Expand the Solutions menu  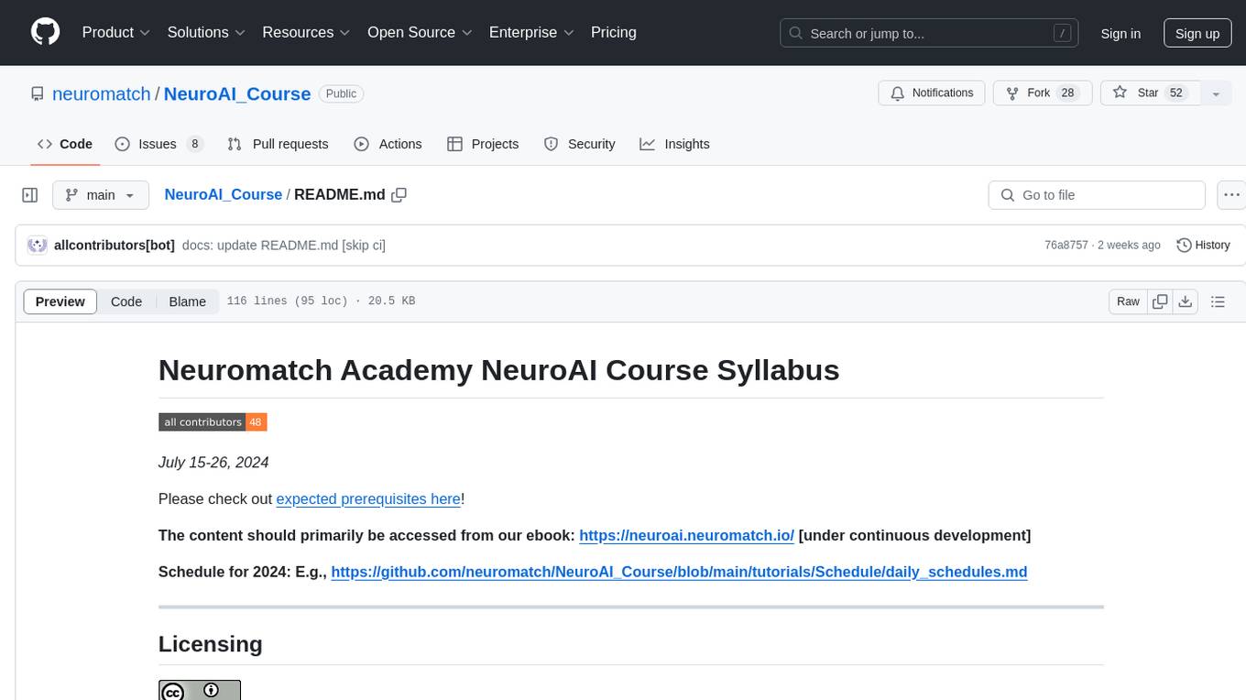206,32
